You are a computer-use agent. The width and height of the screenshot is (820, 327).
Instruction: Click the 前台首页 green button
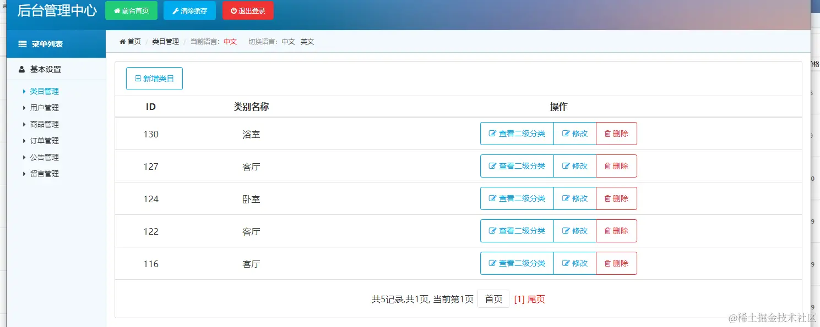(131, 10)
